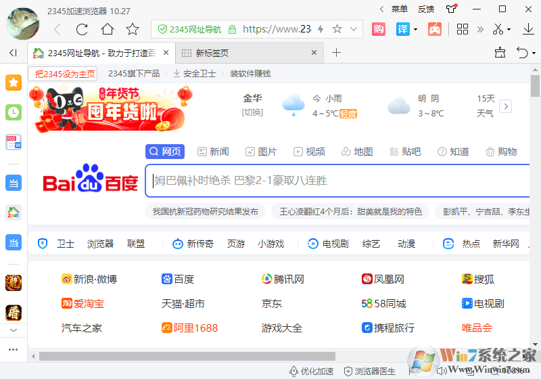Open the downloads arrow icon

pyautogui.click(x=528, y=29)
